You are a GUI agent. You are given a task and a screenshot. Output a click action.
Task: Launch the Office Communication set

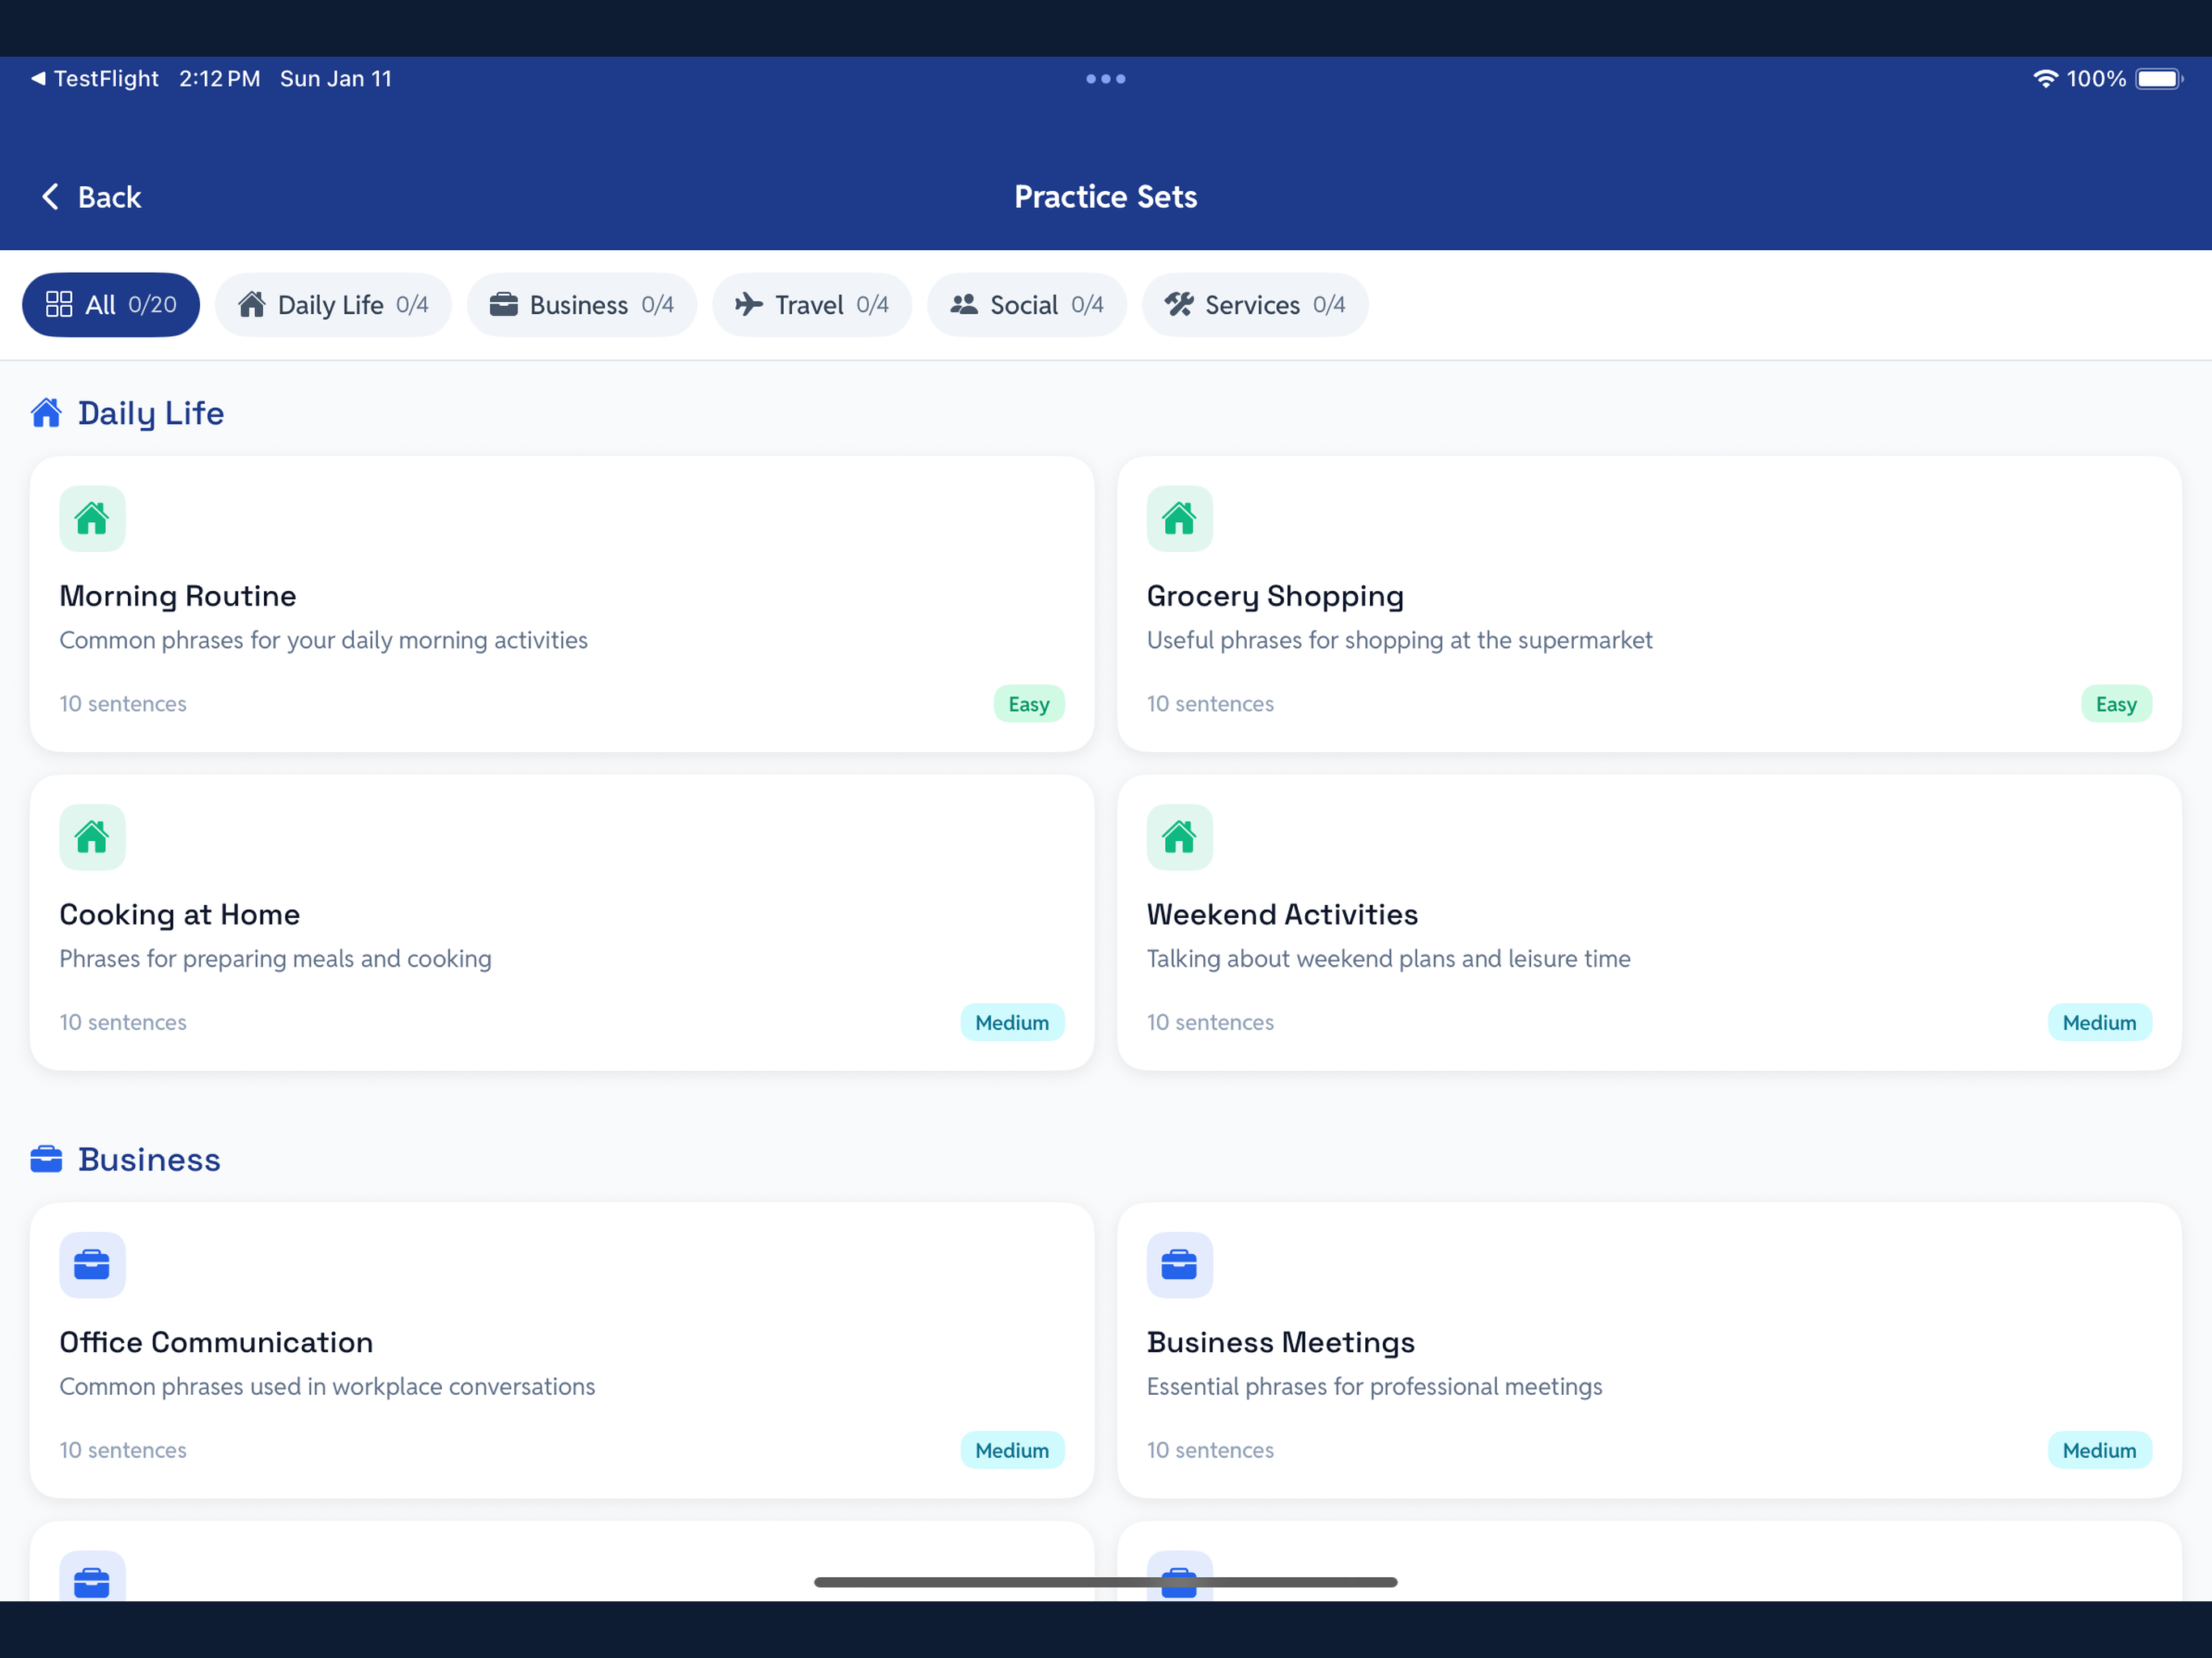(x=562, y=1350)
